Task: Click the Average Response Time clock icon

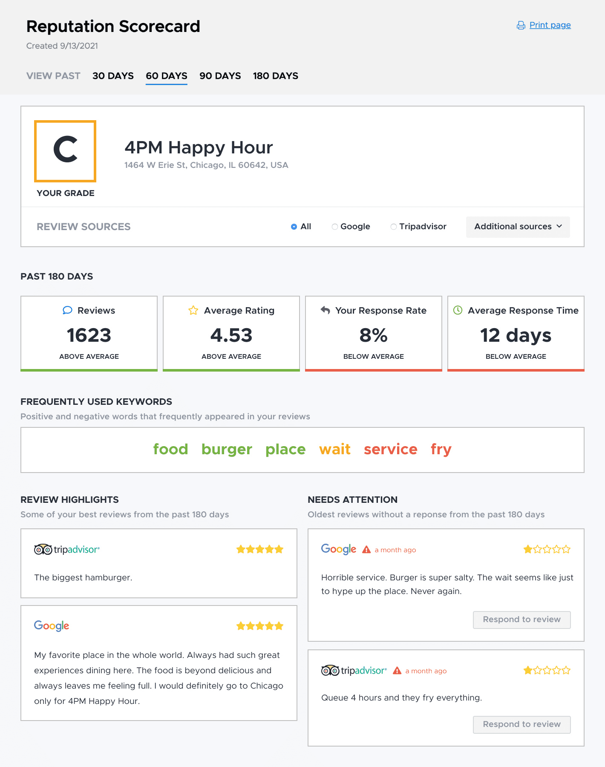Action: [458, 310]
